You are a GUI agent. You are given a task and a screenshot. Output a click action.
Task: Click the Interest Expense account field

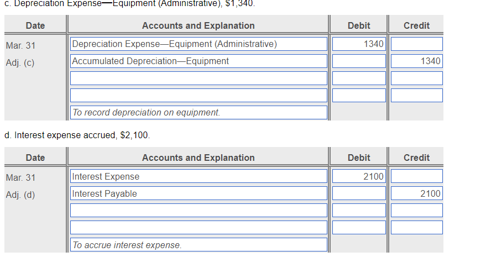tap(199, 176)
